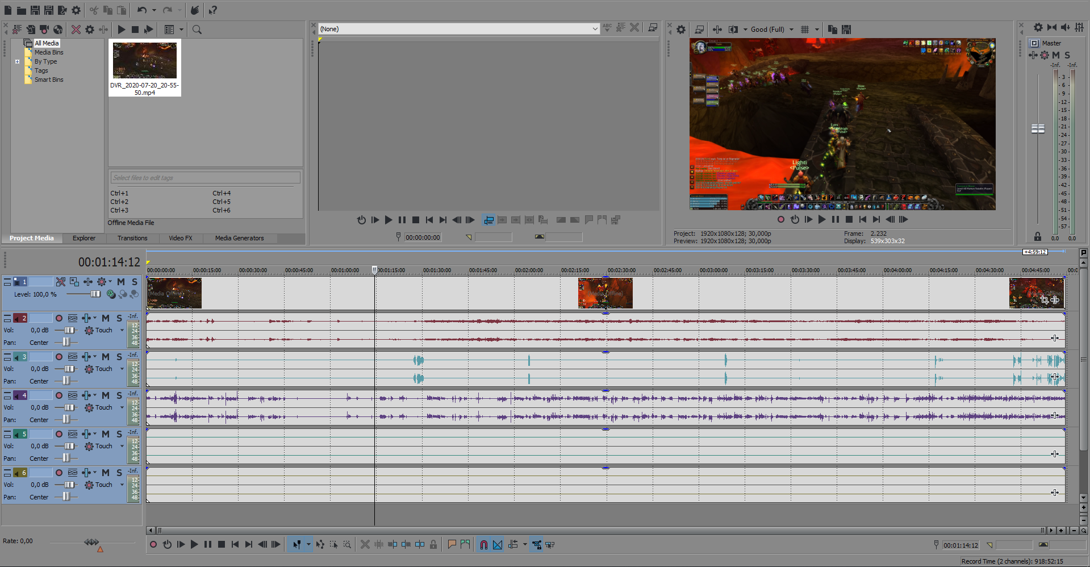The height and width of the screenshot is (567, 1090).
Task: Stop timeline playback in bottom transport
Action: click(222, 544)
